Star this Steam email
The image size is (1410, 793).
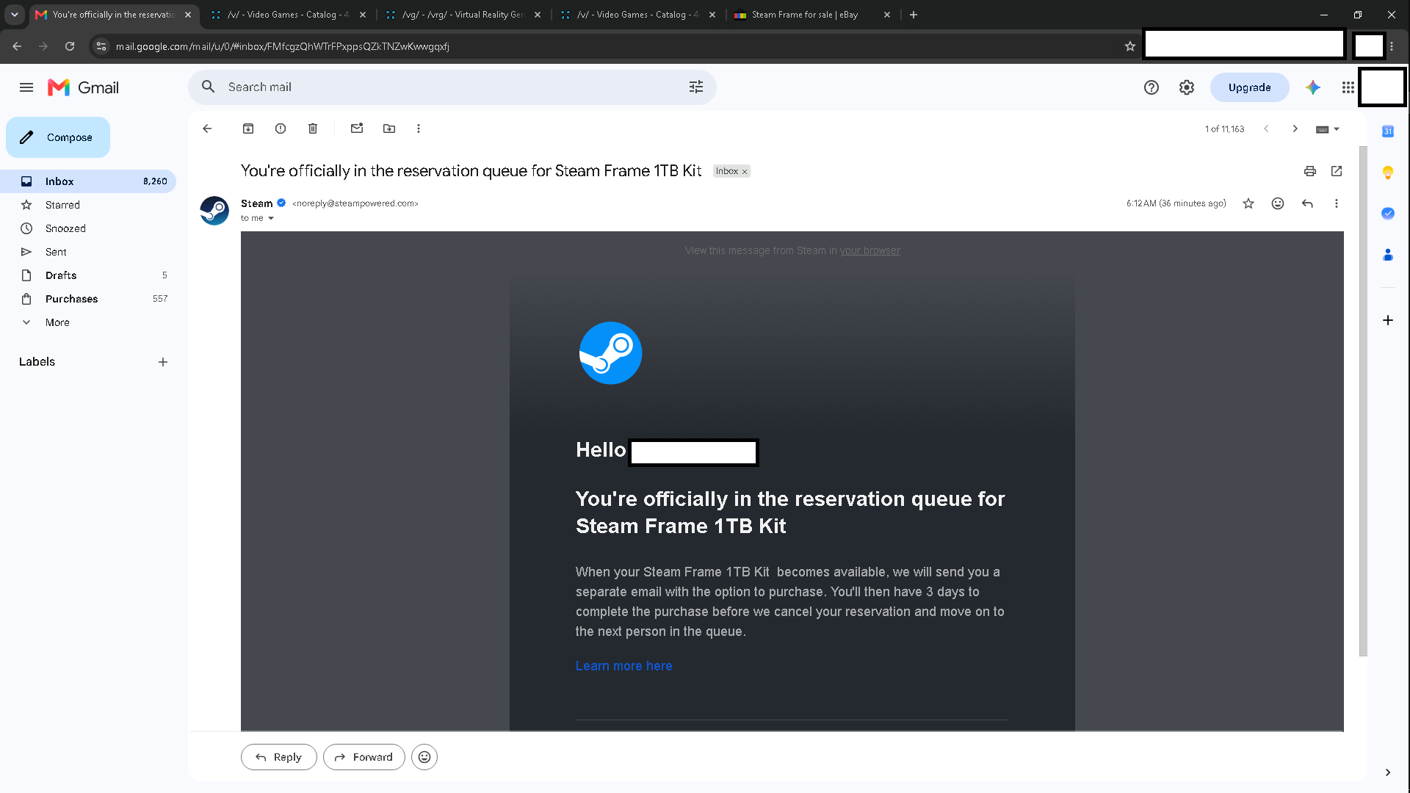(1248, 203)
